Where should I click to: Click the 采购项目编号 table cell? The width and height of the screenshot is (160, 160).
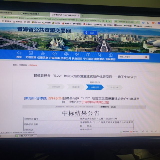point(52,119)
